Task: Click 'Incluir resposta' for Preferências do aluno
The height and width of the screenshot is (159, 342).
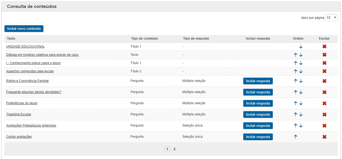Action: 258,103
